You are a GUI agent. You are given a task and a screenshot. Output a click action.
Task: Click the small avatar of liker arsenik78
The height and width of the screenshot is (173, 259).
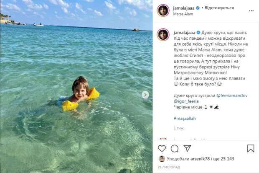[x=162, y=159]
